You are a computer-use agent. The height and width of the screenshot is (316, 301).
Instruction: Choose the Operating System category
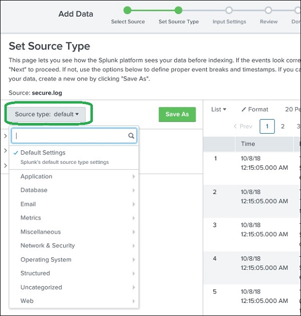[x=46, y=260]
